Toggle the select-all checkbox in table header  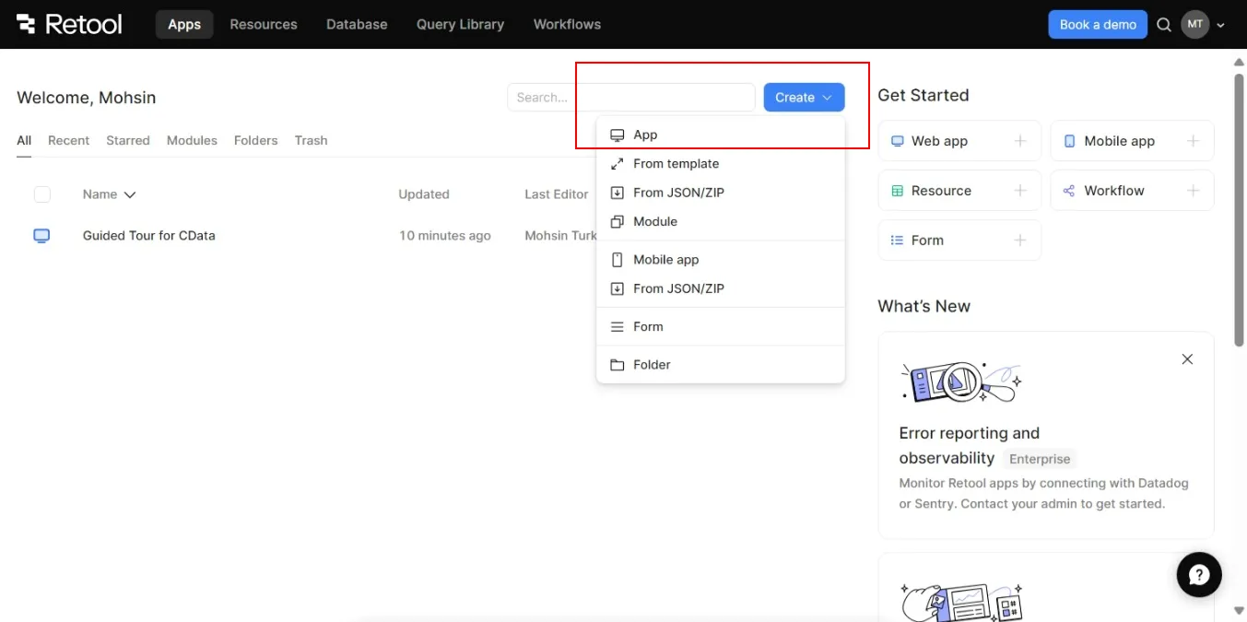(x=42, y=194)
